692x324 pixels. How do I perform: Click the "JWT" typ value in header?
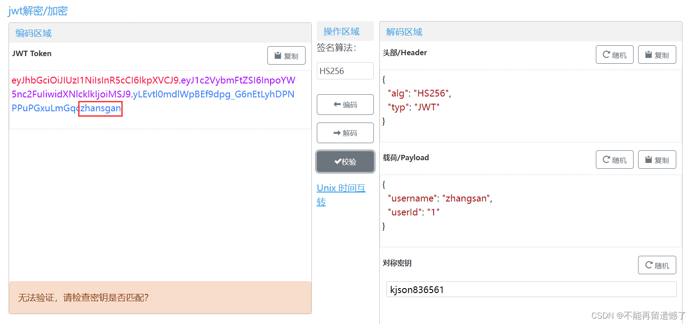pyautogui.click(x=426, y=107)
